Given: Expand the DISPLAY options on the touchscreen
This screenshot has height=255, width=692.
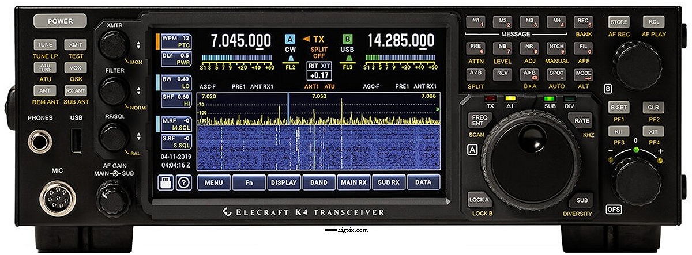Looking at the screenshot, I should (284, 182).
